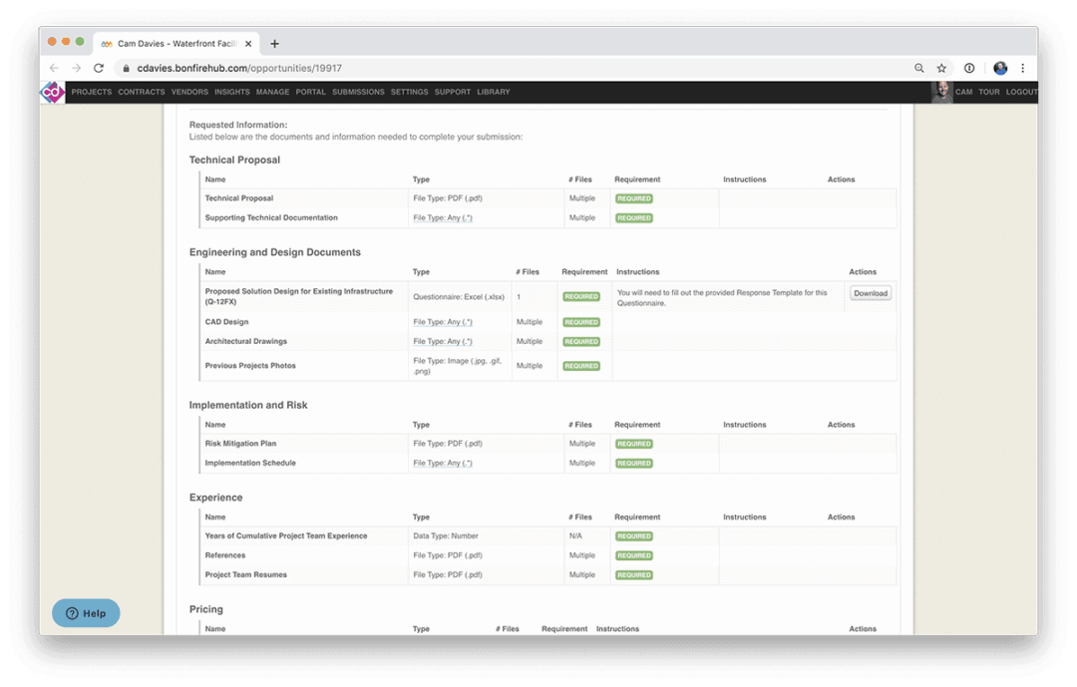Bookmark the page using the star icon
The height and width of the screenshot is (687, 1077).
[941, 68]
